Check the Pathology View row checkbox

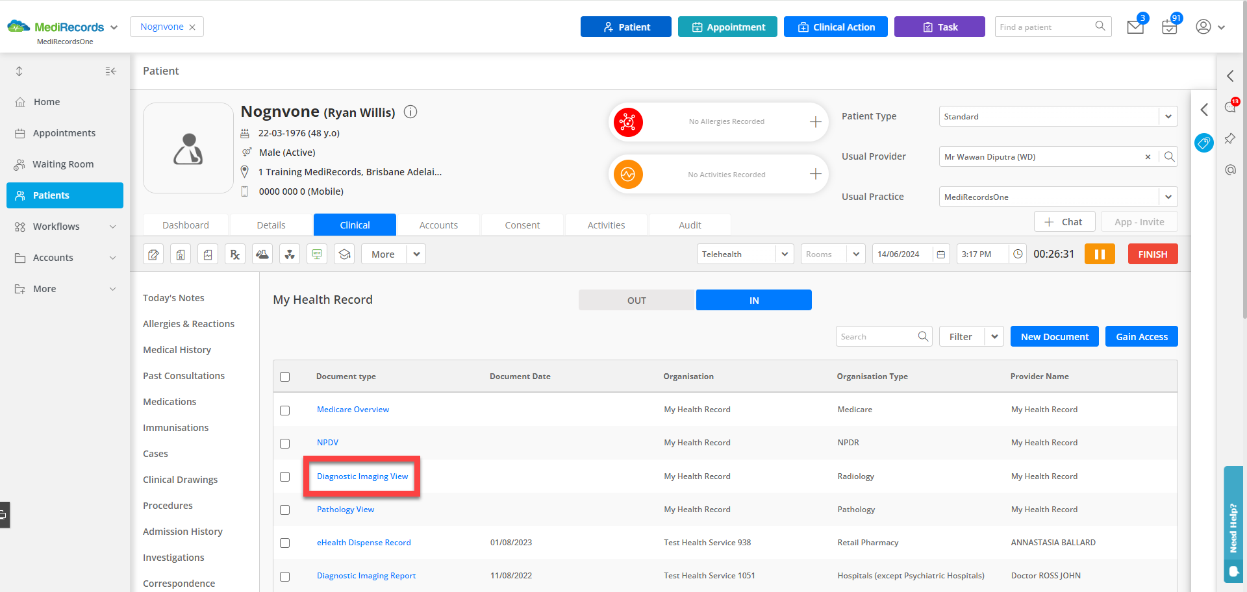[284, 510]
